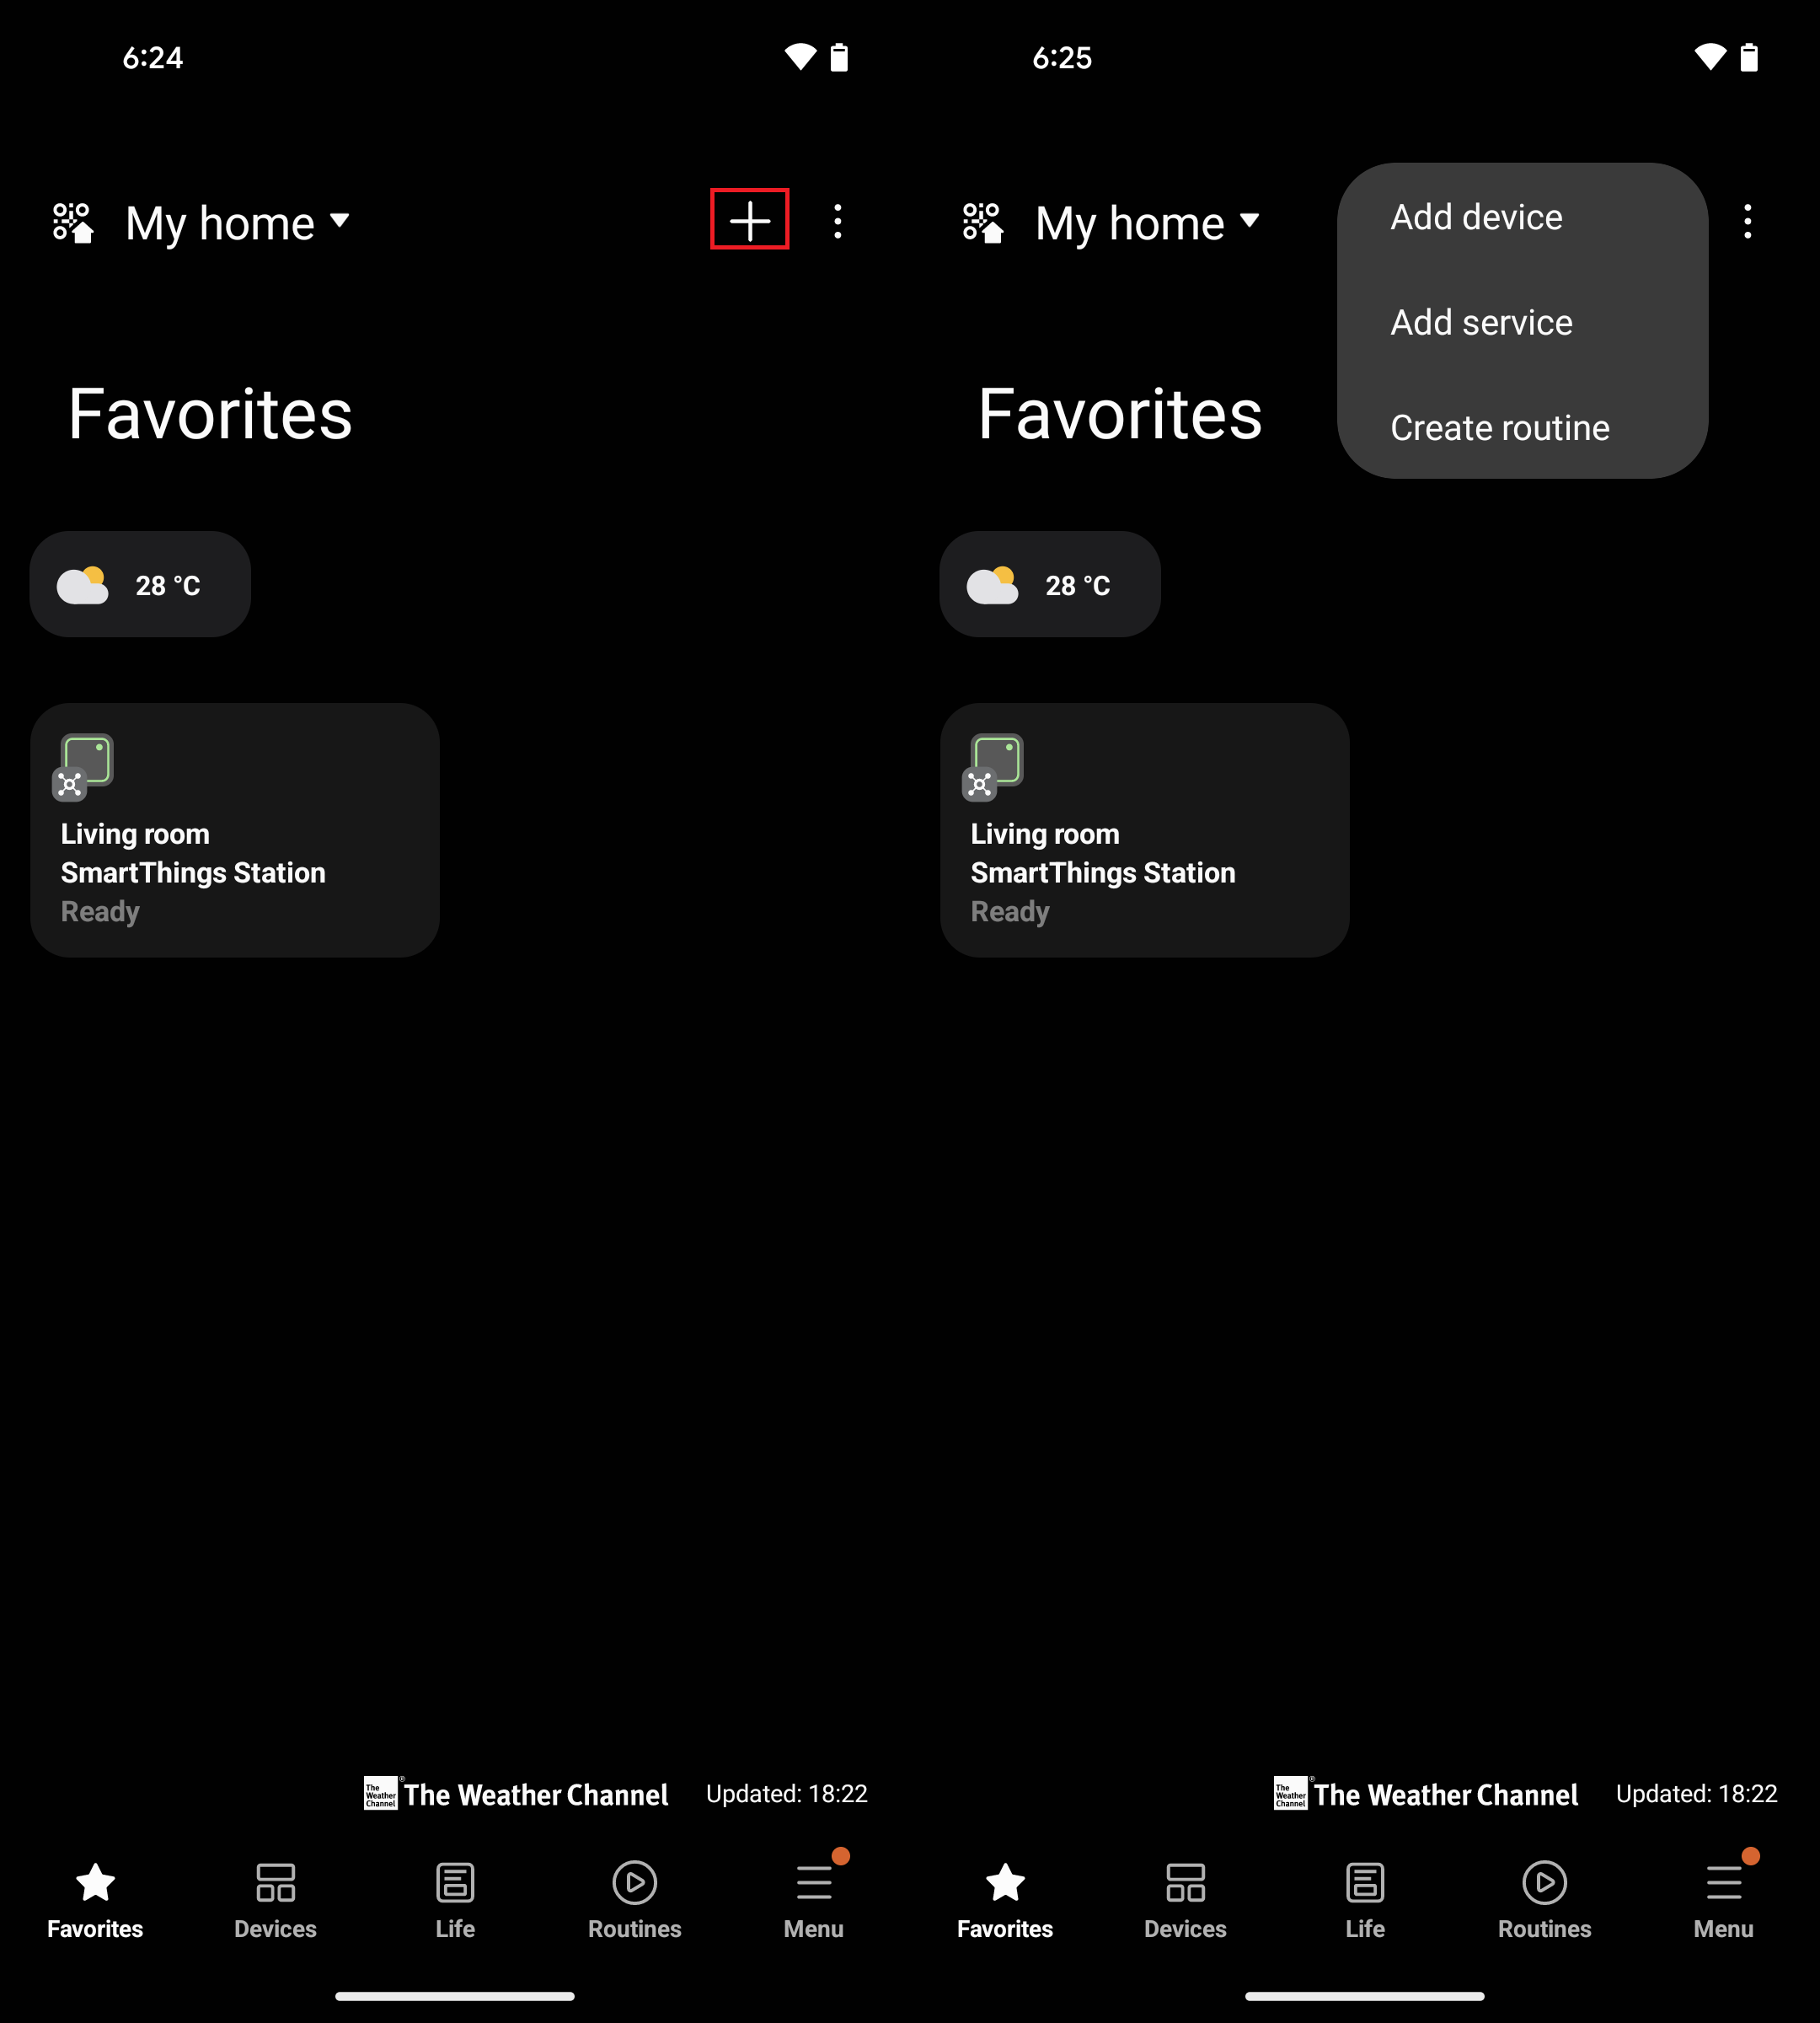Click the Add device menu option

[x=1475, y=216]
